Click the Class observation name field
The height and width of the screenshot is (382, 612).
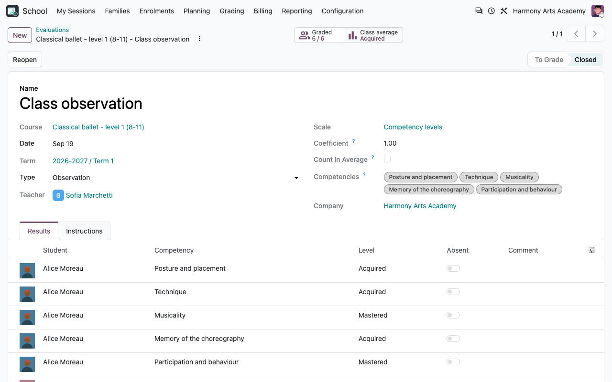tap(306, 104)
